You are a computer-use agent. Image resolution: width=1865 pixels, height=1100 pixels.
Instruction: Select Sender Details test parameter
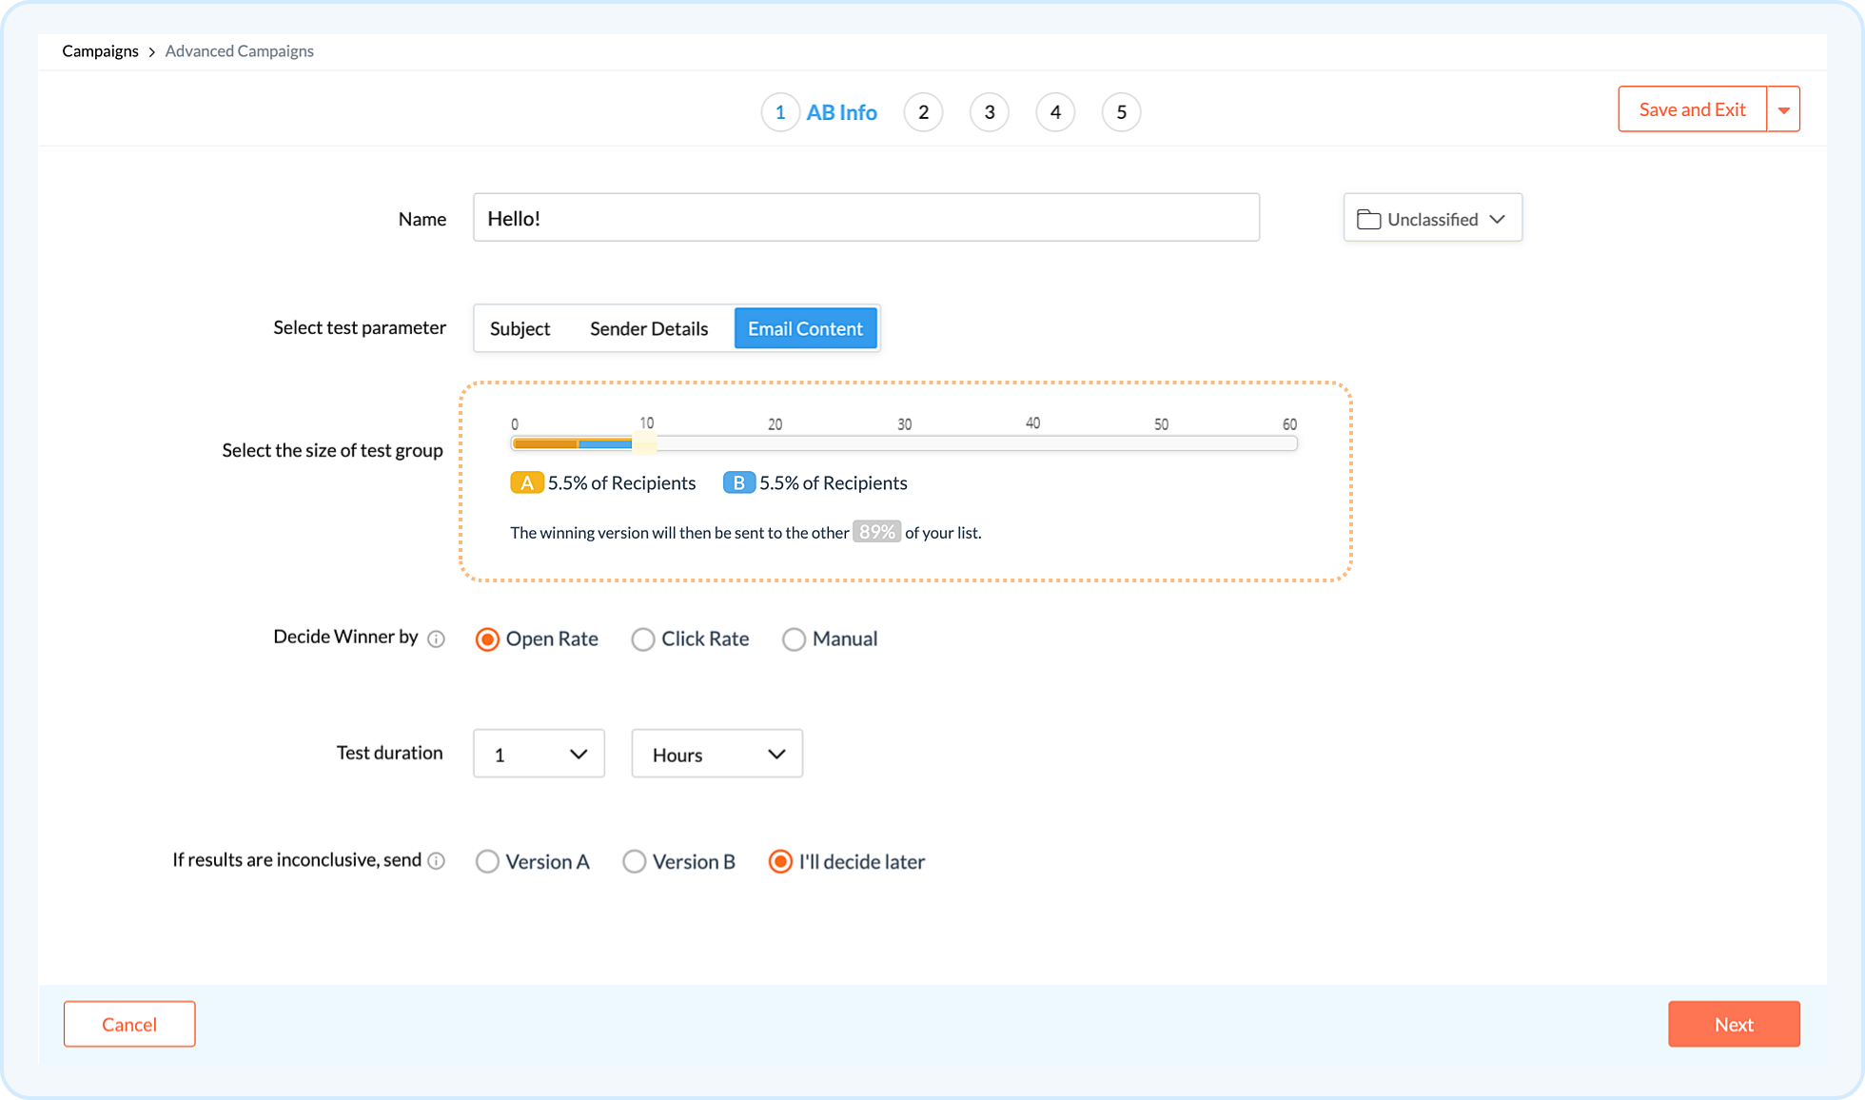tap(649, 329)
